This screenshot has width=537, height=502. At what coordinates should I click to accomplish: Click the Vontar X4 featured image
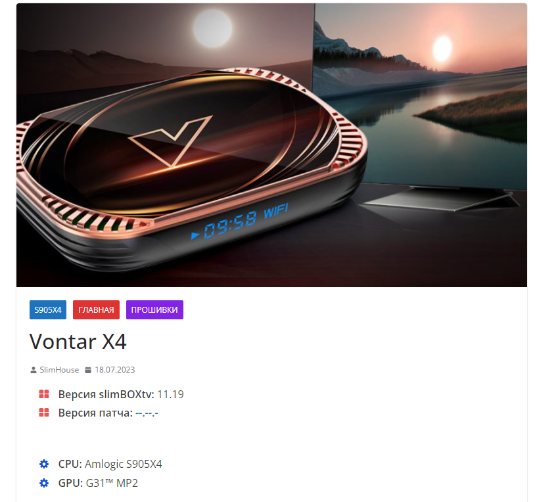click(x=271, y=145)
